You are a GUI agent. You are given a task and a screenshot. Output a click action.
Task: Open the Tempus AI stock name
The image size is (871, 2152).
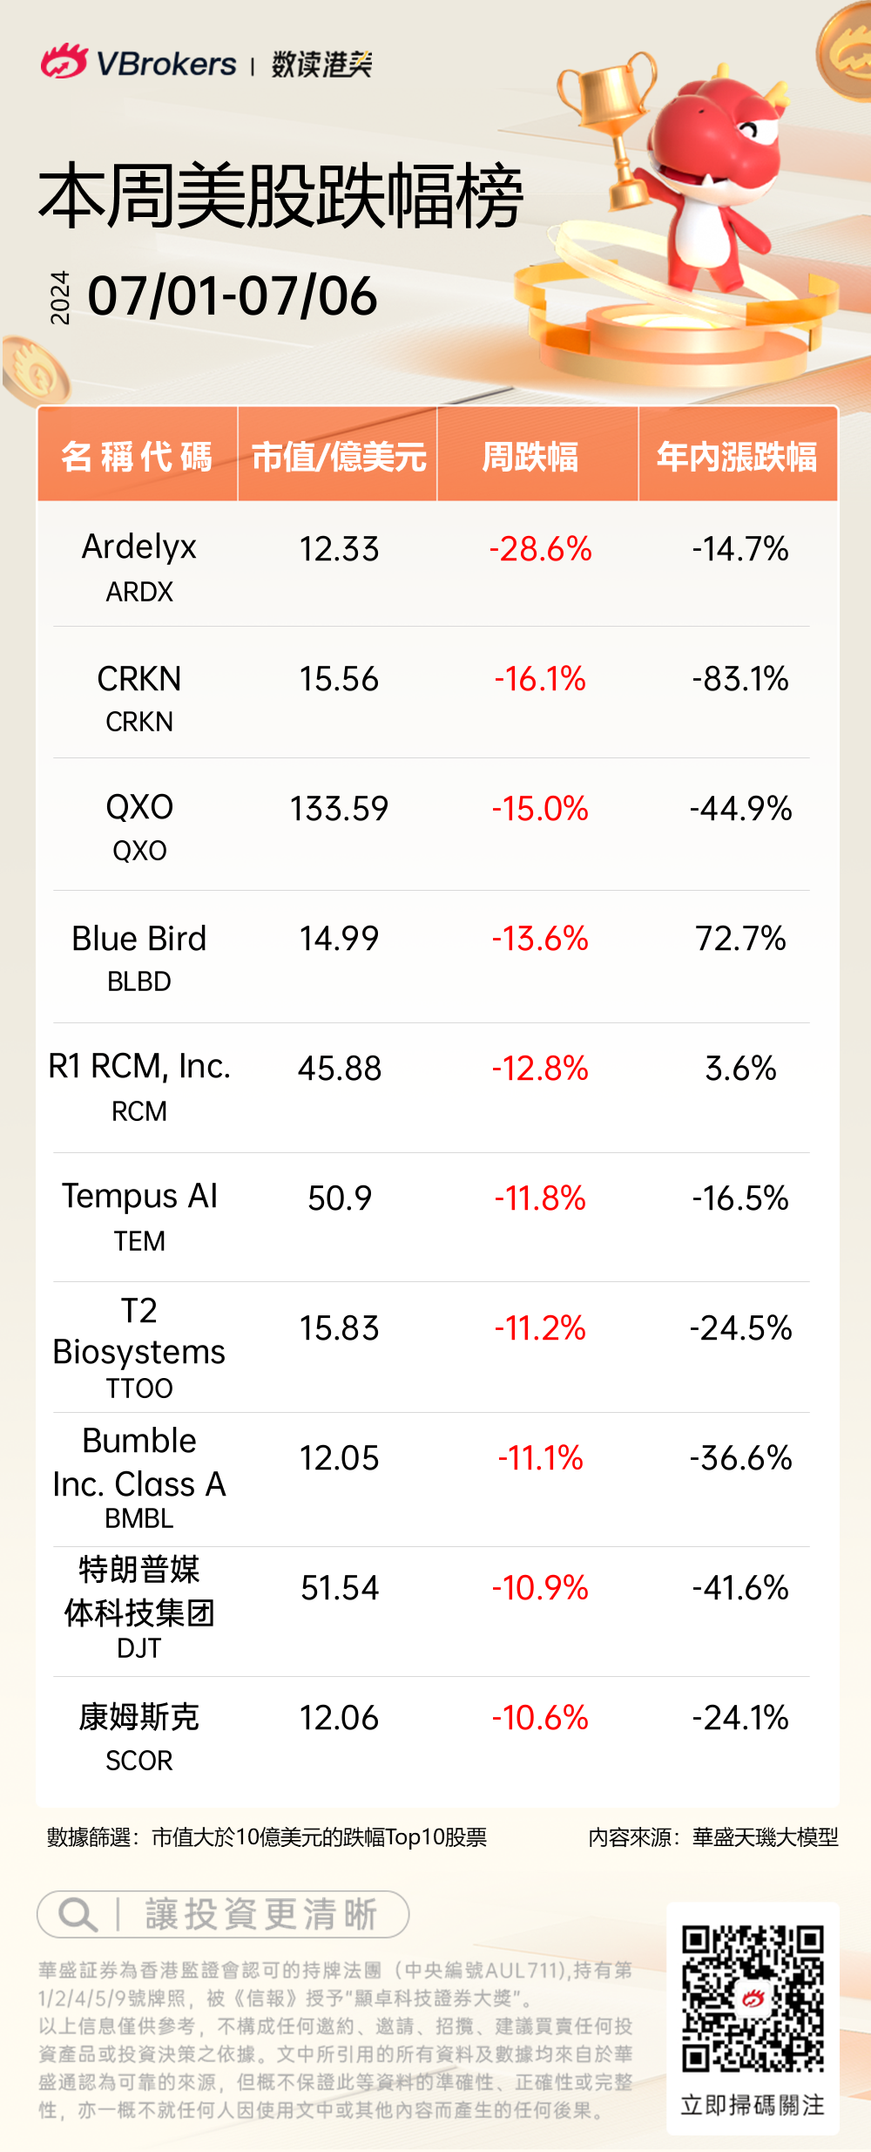pyautogui.click(x=139, y=1196)
